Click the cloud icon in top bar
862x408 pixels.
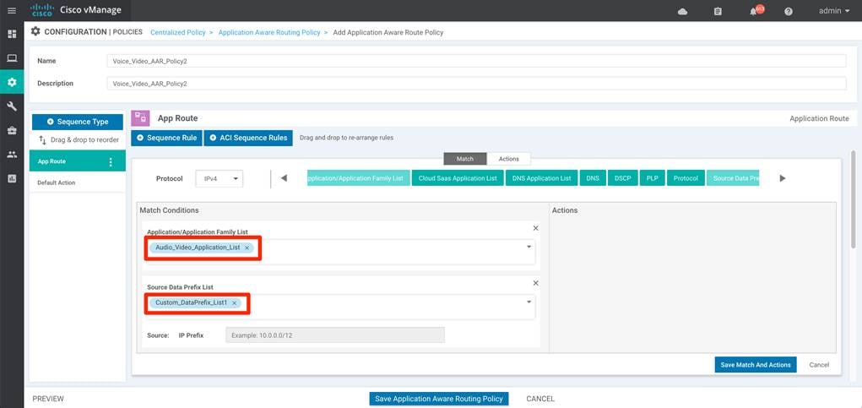click(683, 11)
